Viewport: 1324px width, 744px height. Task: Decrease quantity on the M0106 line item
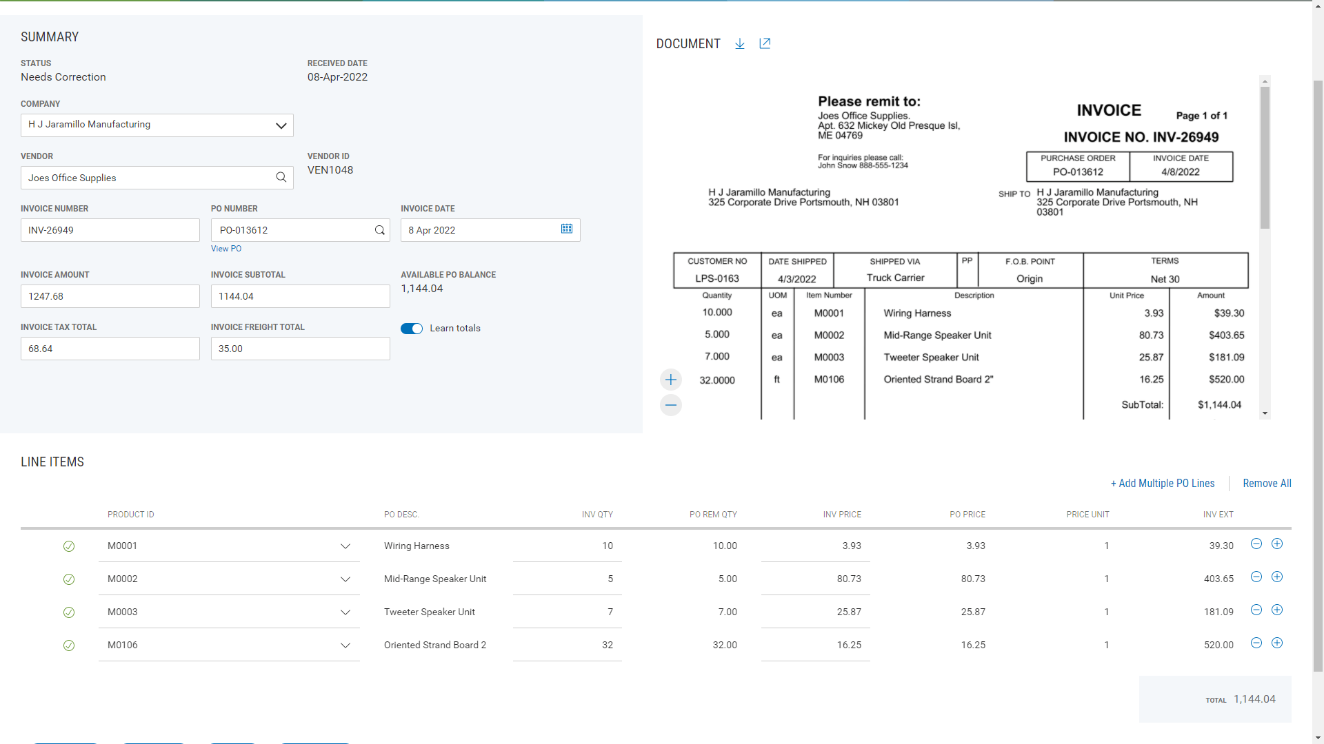point(1256,643)
